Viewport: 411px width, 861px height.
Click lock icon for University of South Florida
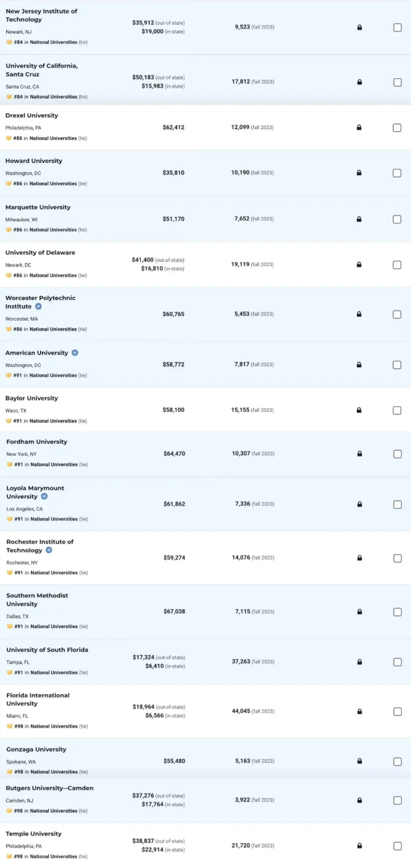coord(360,662)
